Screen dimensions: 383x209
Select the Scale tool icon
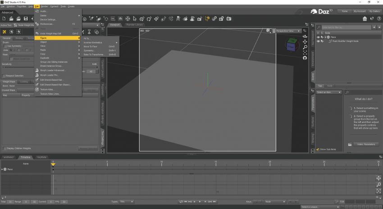(164, 19)
